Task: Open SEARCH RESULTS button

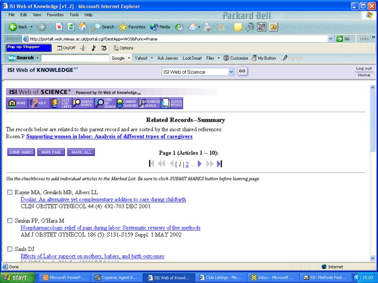Action: tap(172, 103)
